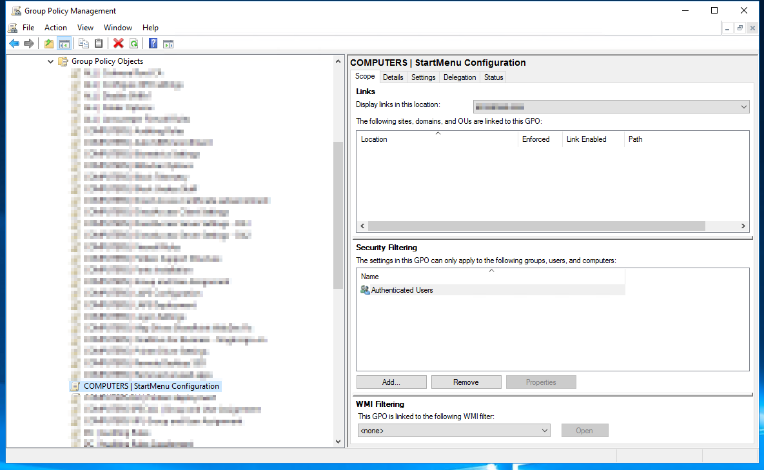Click the Up one level folder icon
Image resolution: width=764 pixels, height=470 pixels.
click(x=49, y=44)
